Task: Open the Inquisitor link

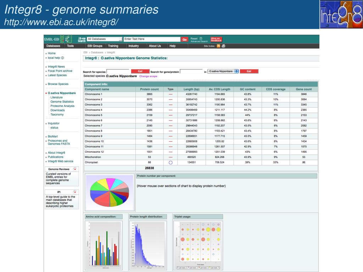Action: (54, 124)
